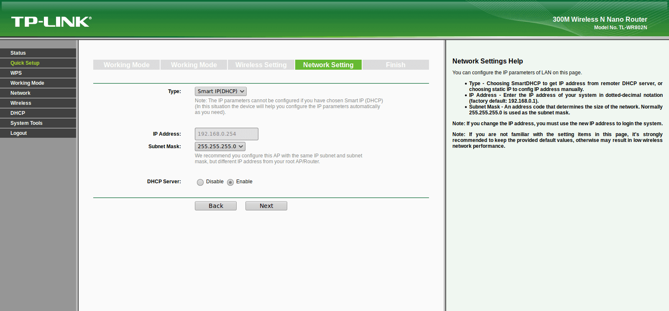Go to Working Mode in sidebar
The image size is (669, 311).
click(x=38, y=83)
